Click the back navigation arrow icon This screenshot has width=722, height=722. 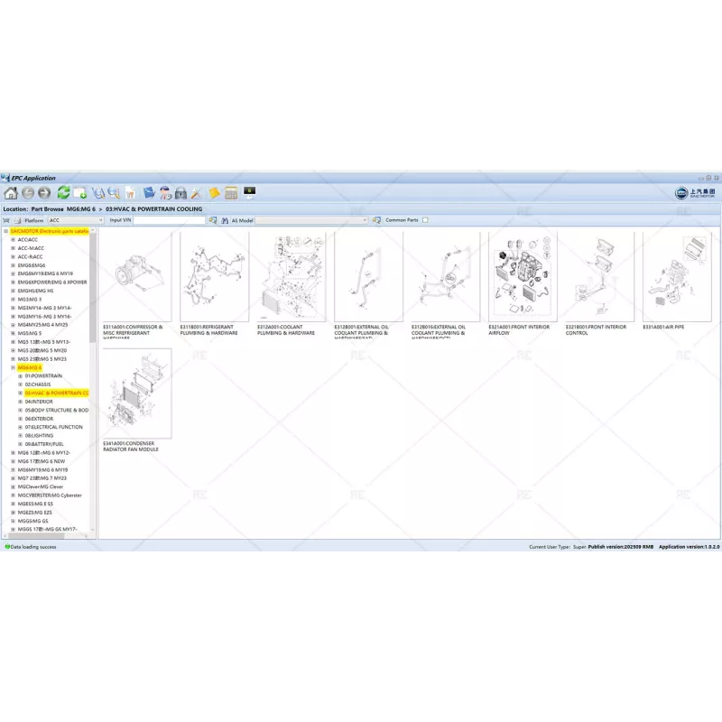(28, 192)
